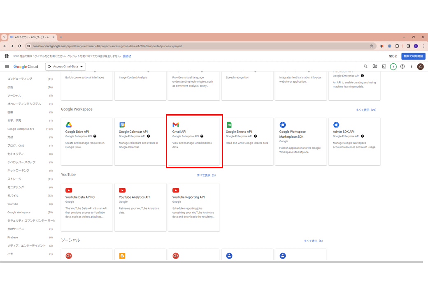Click the Google Calendar API icon
Viewport: 428px width, 296px height.
[x=122, y=125]
